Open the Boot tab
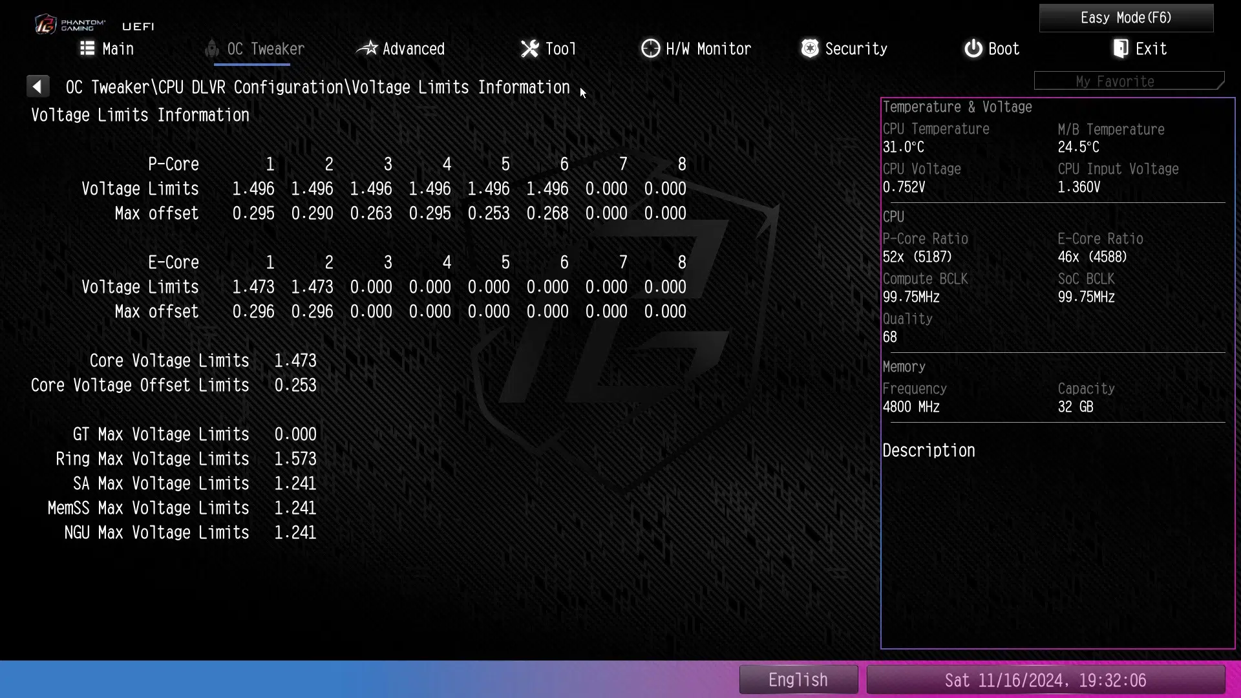This screenshot has height=698, width=1241. pos(992,49)
